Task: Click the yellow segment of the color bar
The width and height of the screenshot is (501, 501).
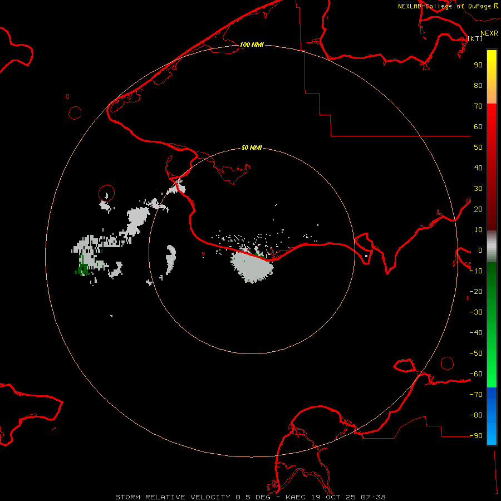Action: 492,77
